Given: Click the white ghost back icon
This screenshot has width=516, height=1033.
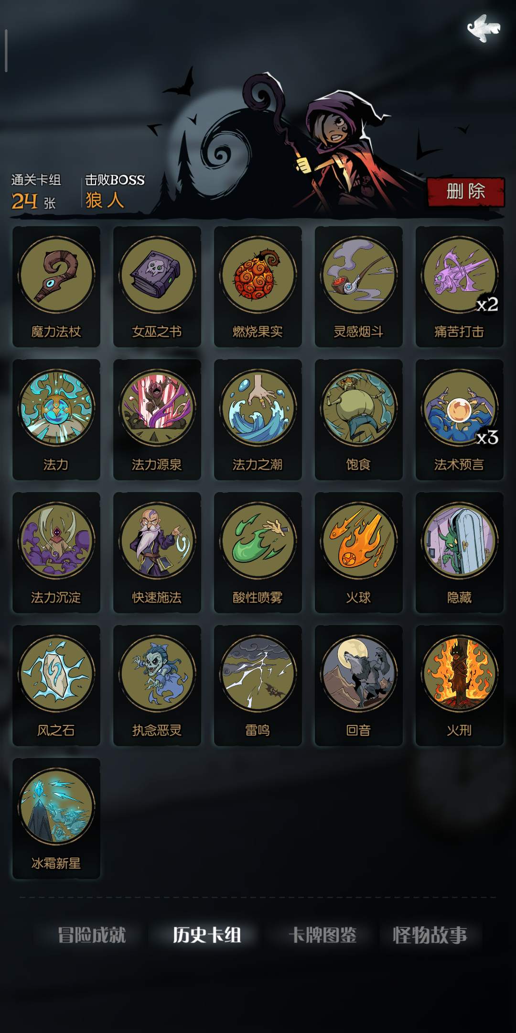Looking at the screenshot, I should [x=484, y=28].
